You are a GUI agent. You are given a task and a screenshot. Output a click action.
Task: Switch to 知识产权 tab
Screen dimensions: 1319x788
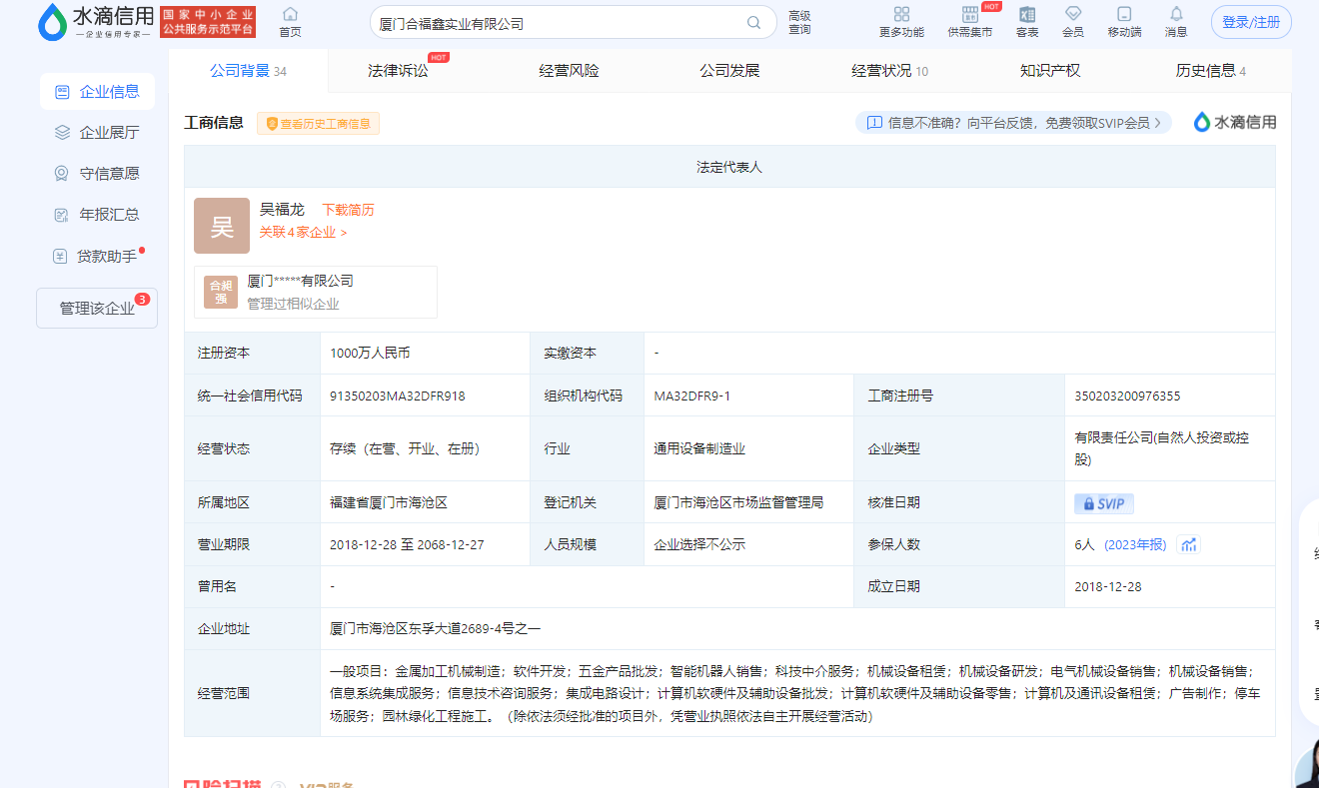1050,71
